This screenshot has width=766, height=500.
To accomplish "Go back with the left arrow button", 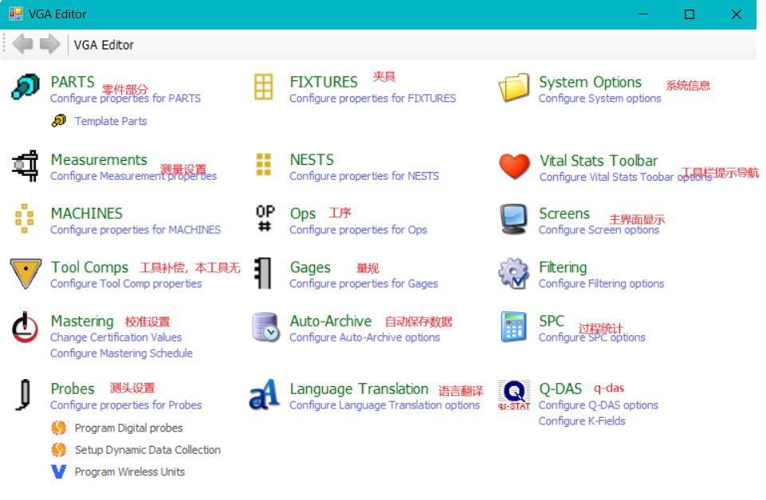I will (x=22, y=45).
